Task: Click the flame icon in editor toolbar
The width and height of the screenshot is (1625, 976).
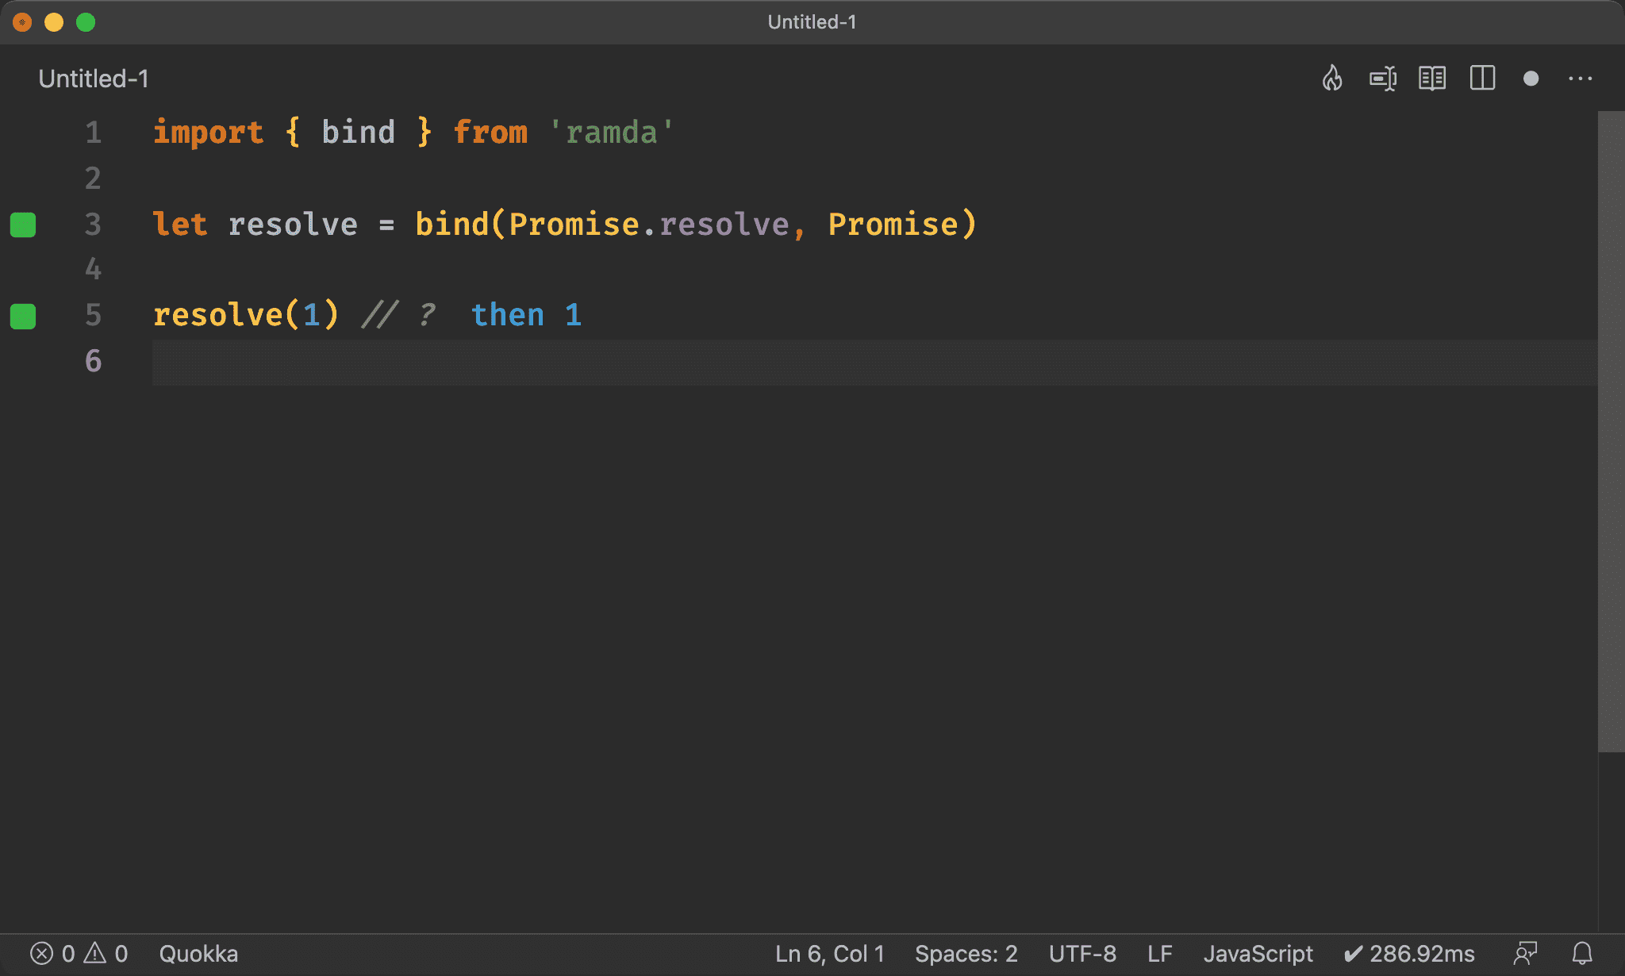Action: 1332,79
